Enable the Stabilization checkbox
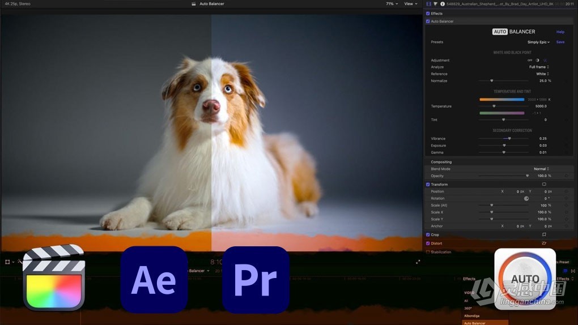Viewport: 578px width, 325px height. [428, 252]
